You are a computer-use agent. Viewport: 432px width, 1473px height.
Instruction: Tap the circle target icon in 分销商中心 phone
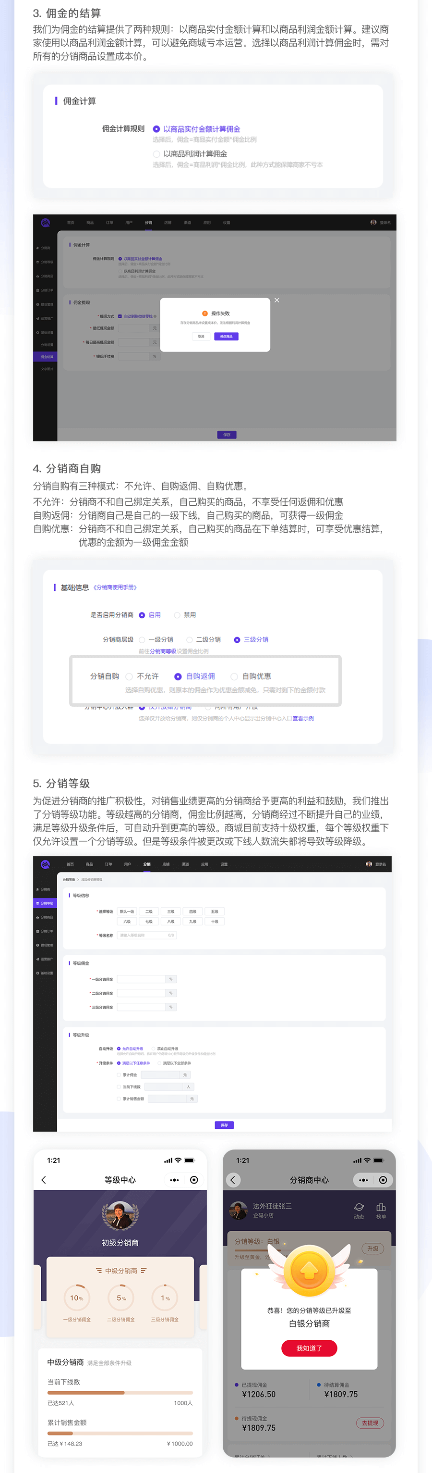click(x=383, y=1180)
